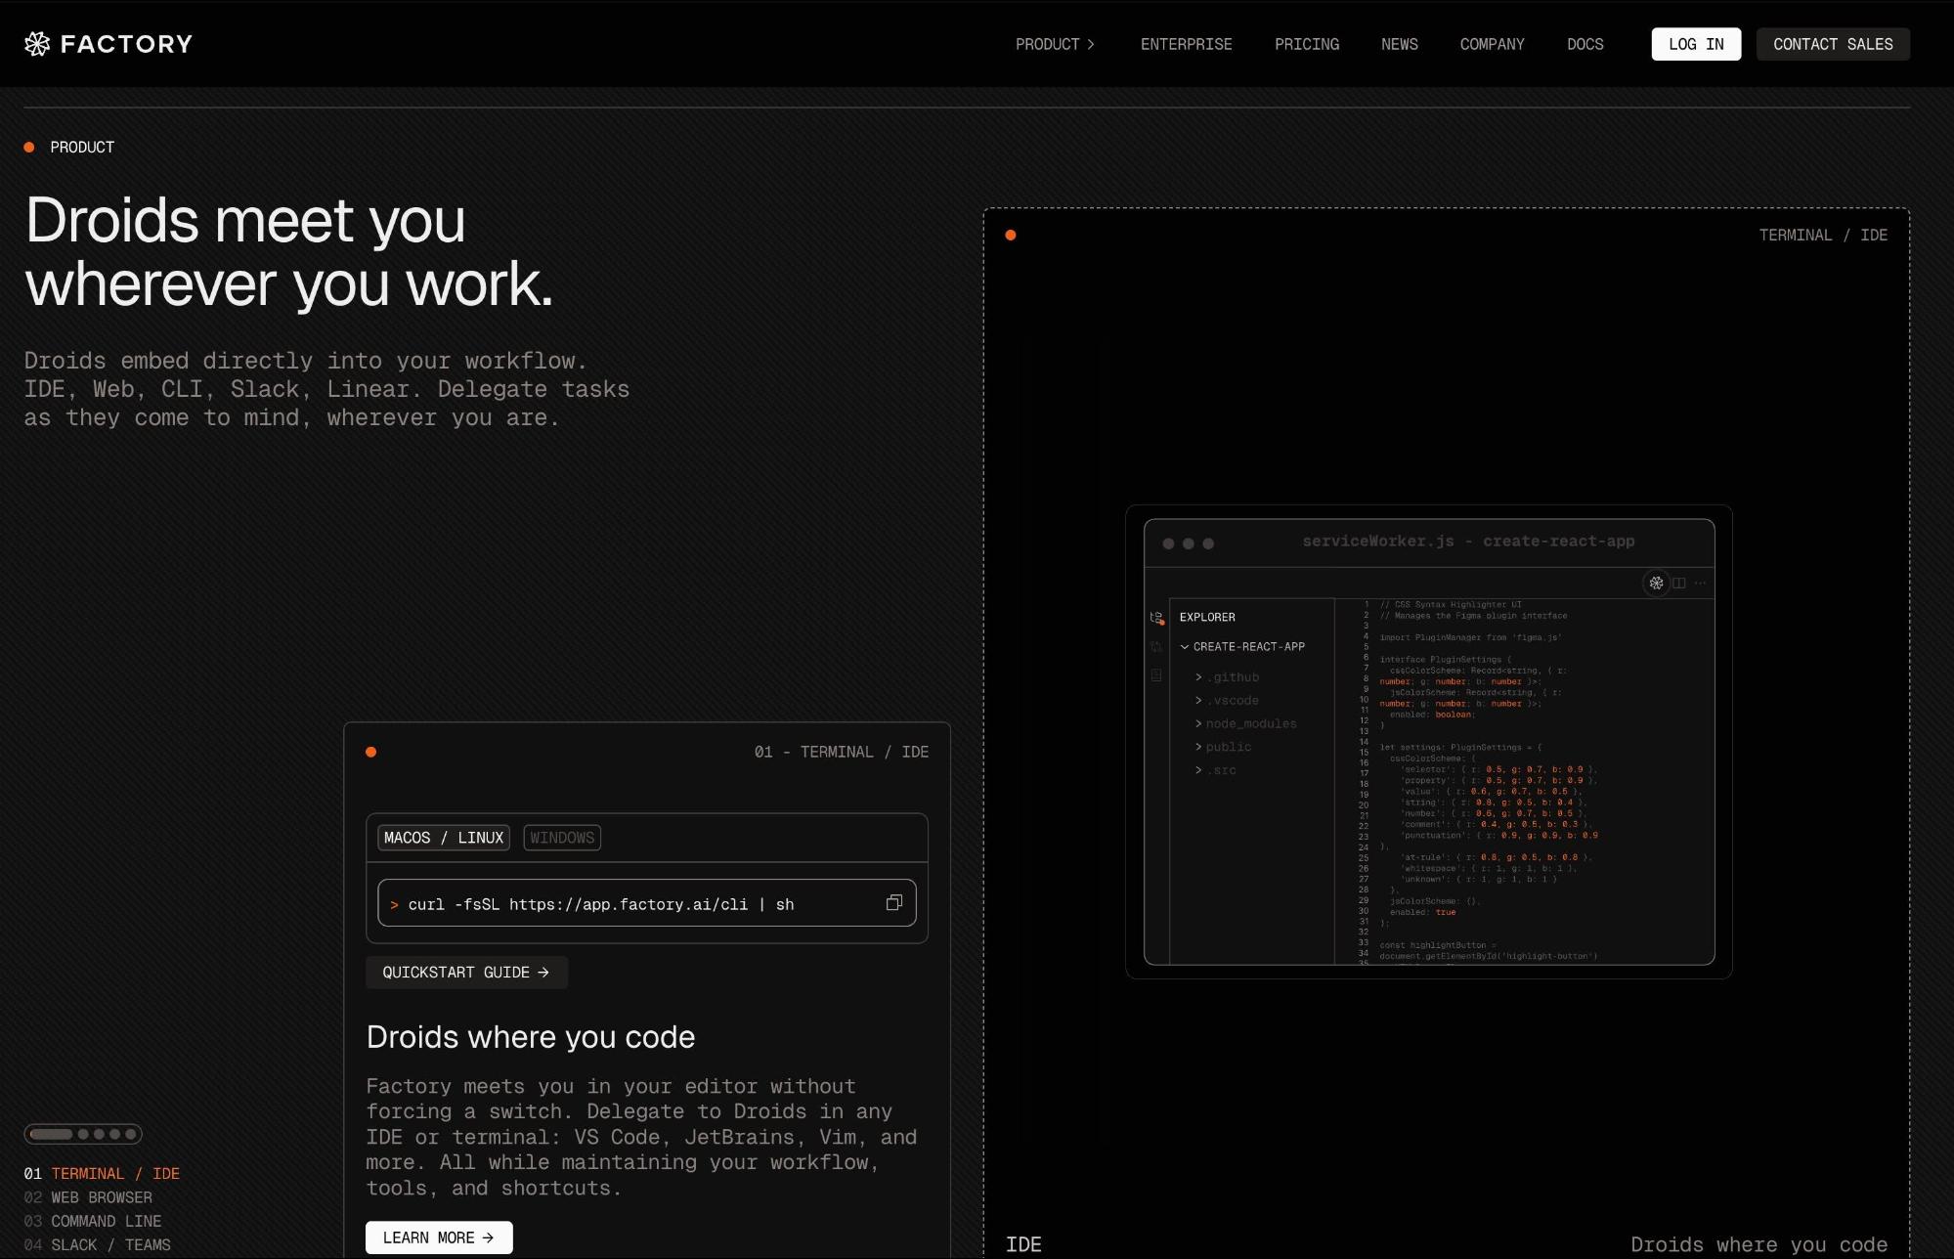Select the Explorer icon in the IDE sidebar

[x=1156, y=618]
